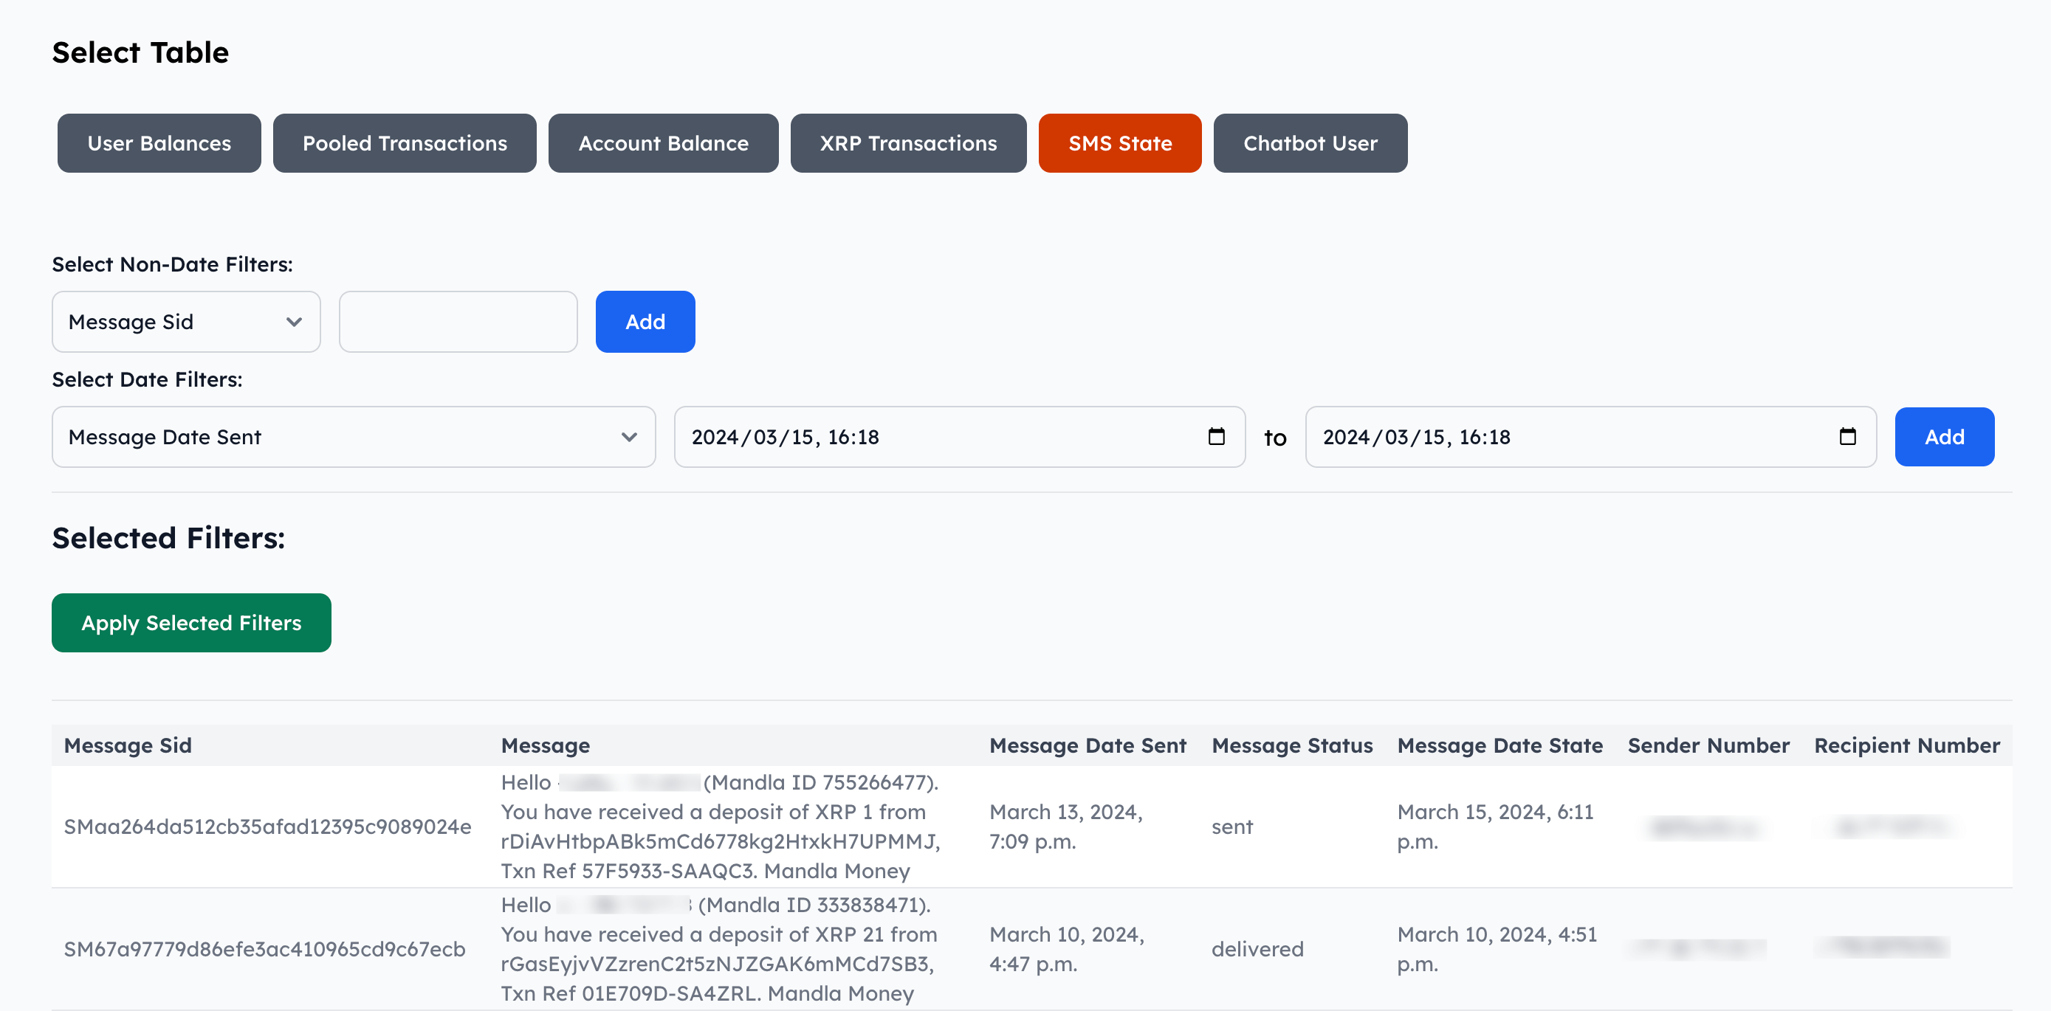Click the Recipient Number column header
This screenshot has width=2051, height=1011.
[x=1906, y=745]
